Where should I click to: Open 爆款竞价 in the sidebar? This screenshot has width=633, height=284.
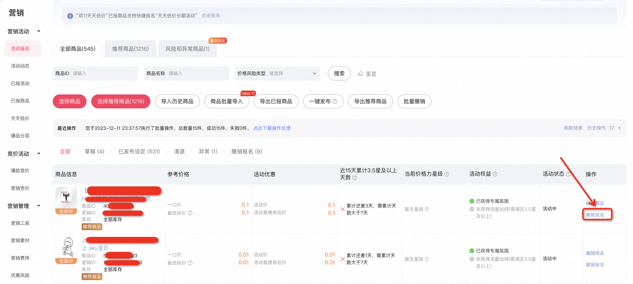click(x=20, y=171)
